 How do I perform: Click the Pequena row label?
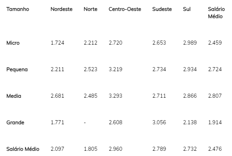pos(17,70)
